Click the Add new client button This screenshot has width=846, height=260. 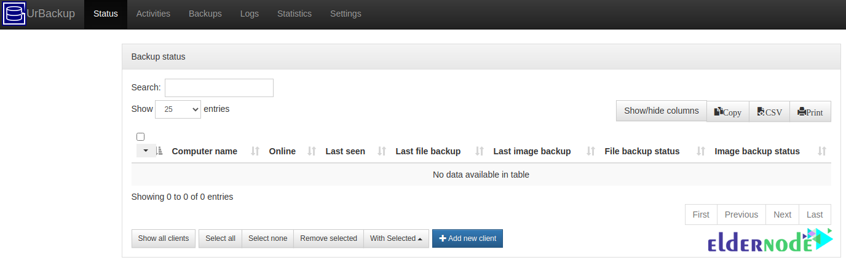pos(467,238)
